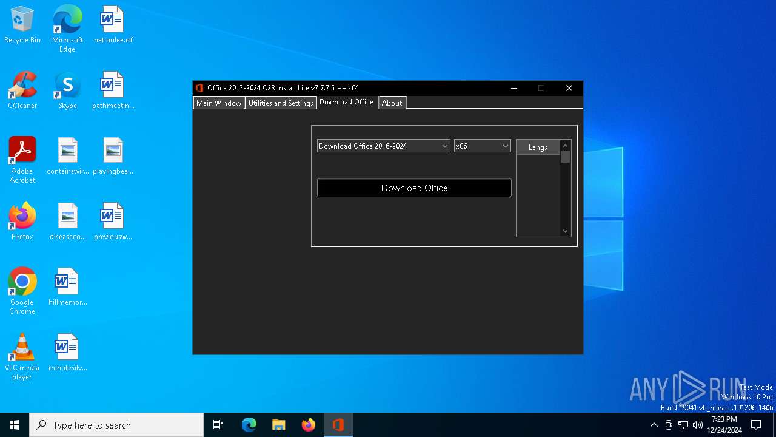Launch the Google Chrome desktop shortcut

tap(22, 291)
